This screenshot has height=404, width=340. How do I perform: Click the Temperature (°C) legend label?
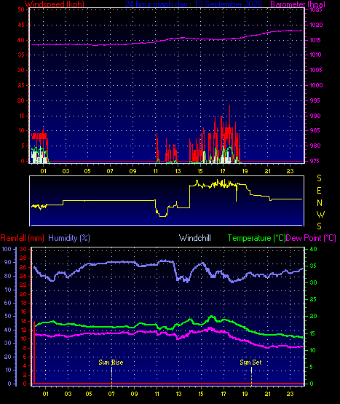pyautogui.click(x=256, y=238)
